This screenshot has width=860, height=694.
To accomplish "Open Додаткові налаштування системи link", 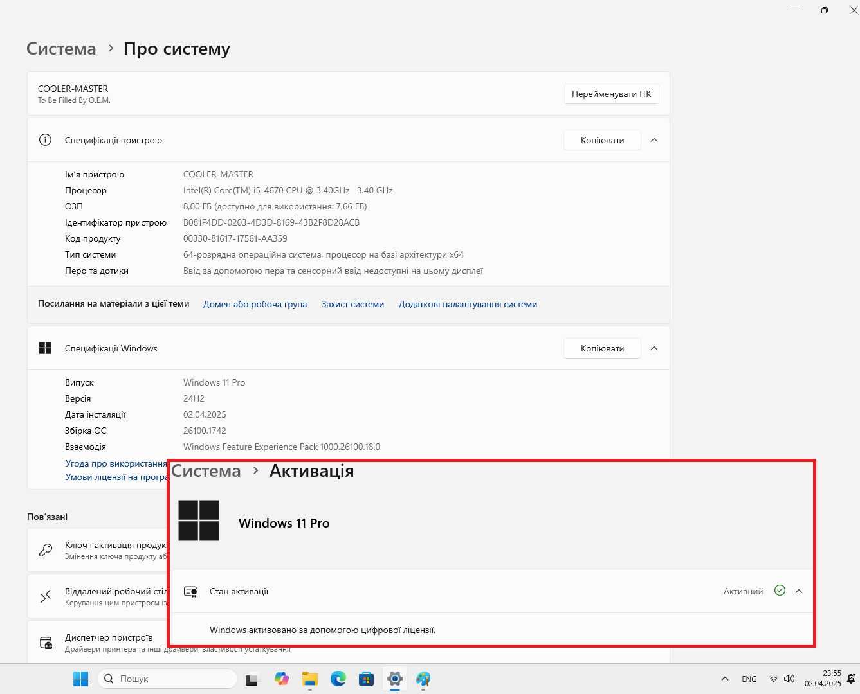I will point(468,304).
